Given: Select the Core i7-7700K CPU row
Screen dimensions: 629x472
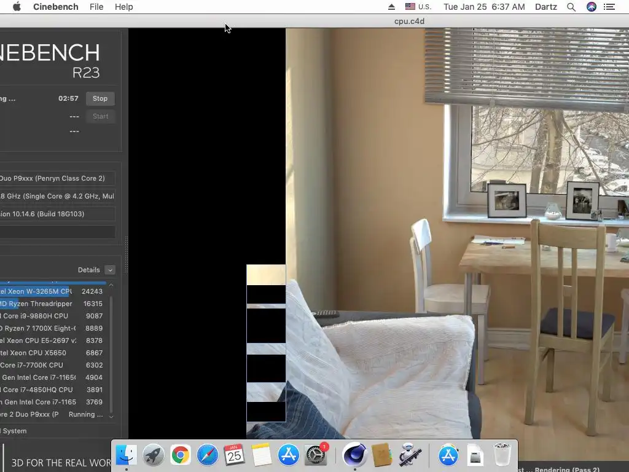Looking at the screenshot, I should tap(53, 365).
